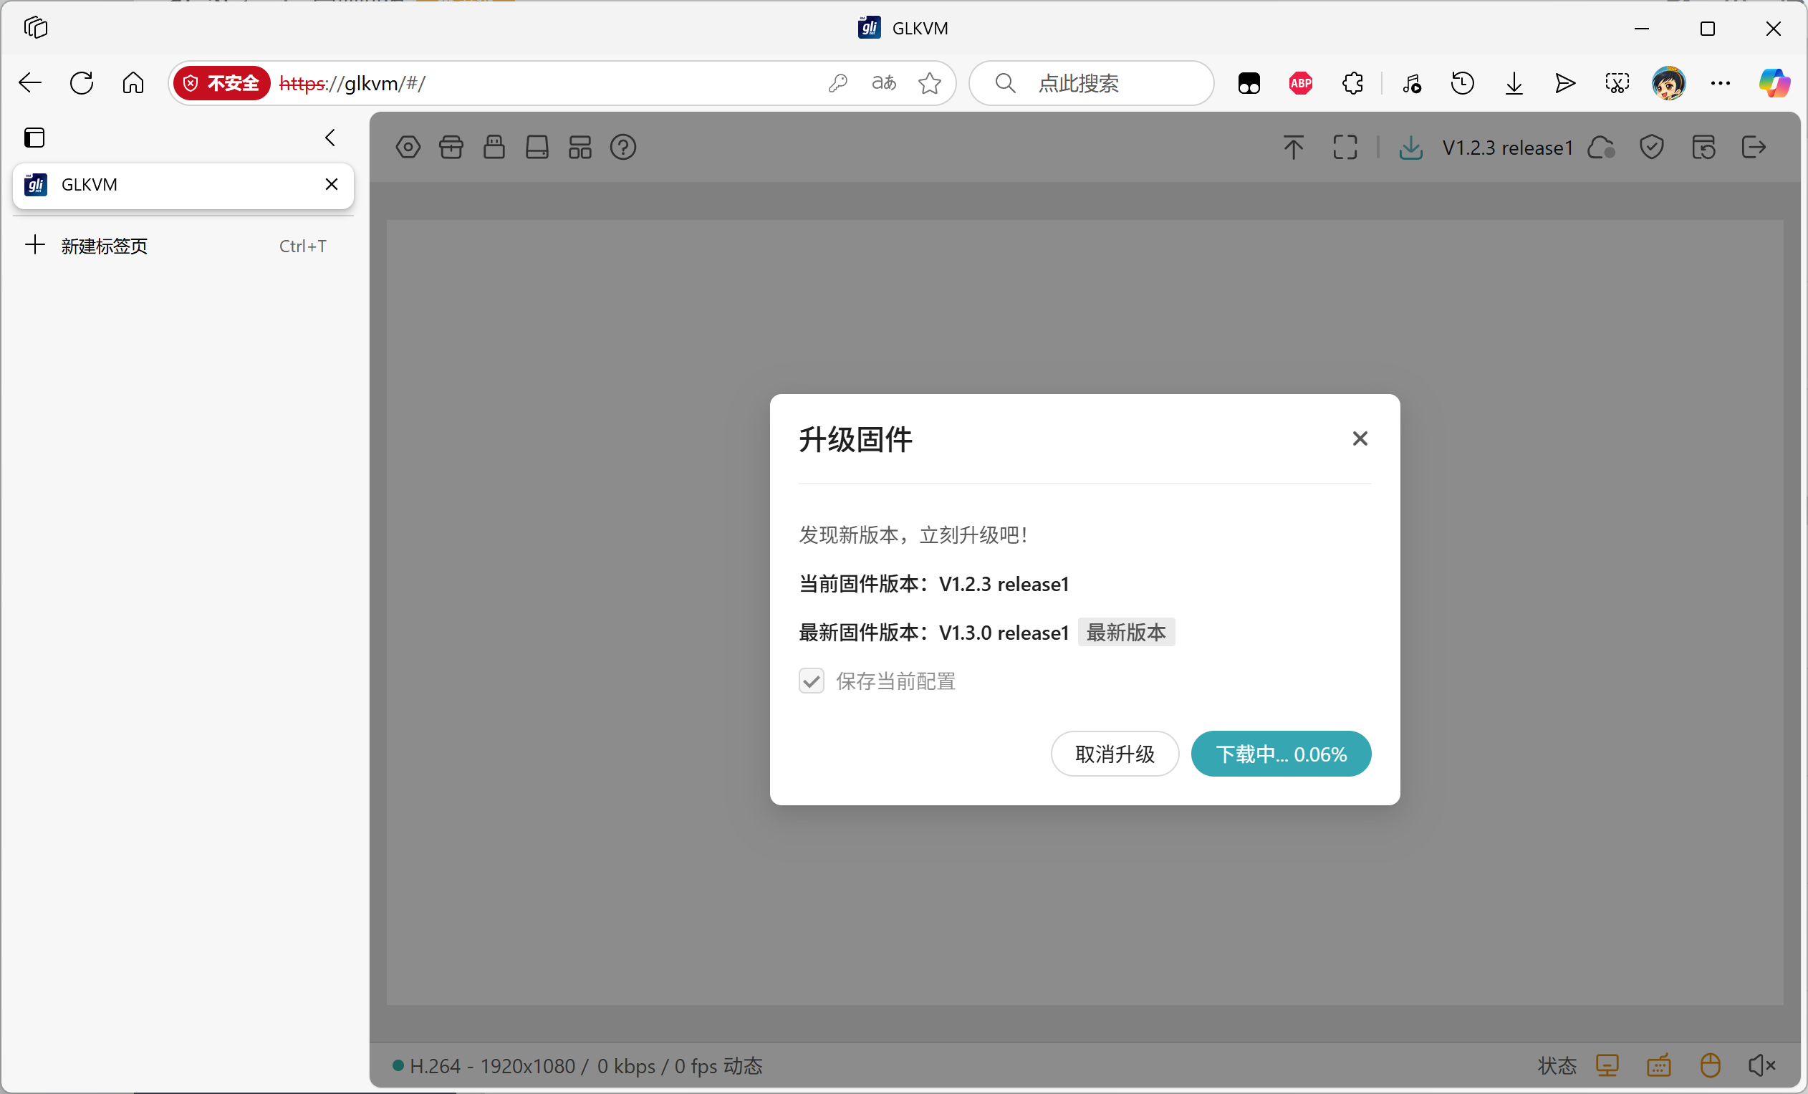1808x1094 pixels.
Task: Click the GLKVM settings gear icon
Action: [408, 148]
